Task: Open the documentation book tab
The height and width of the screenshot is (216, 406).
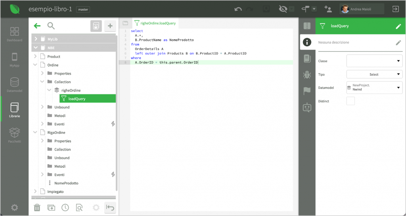Action: [x=307, y=59]
